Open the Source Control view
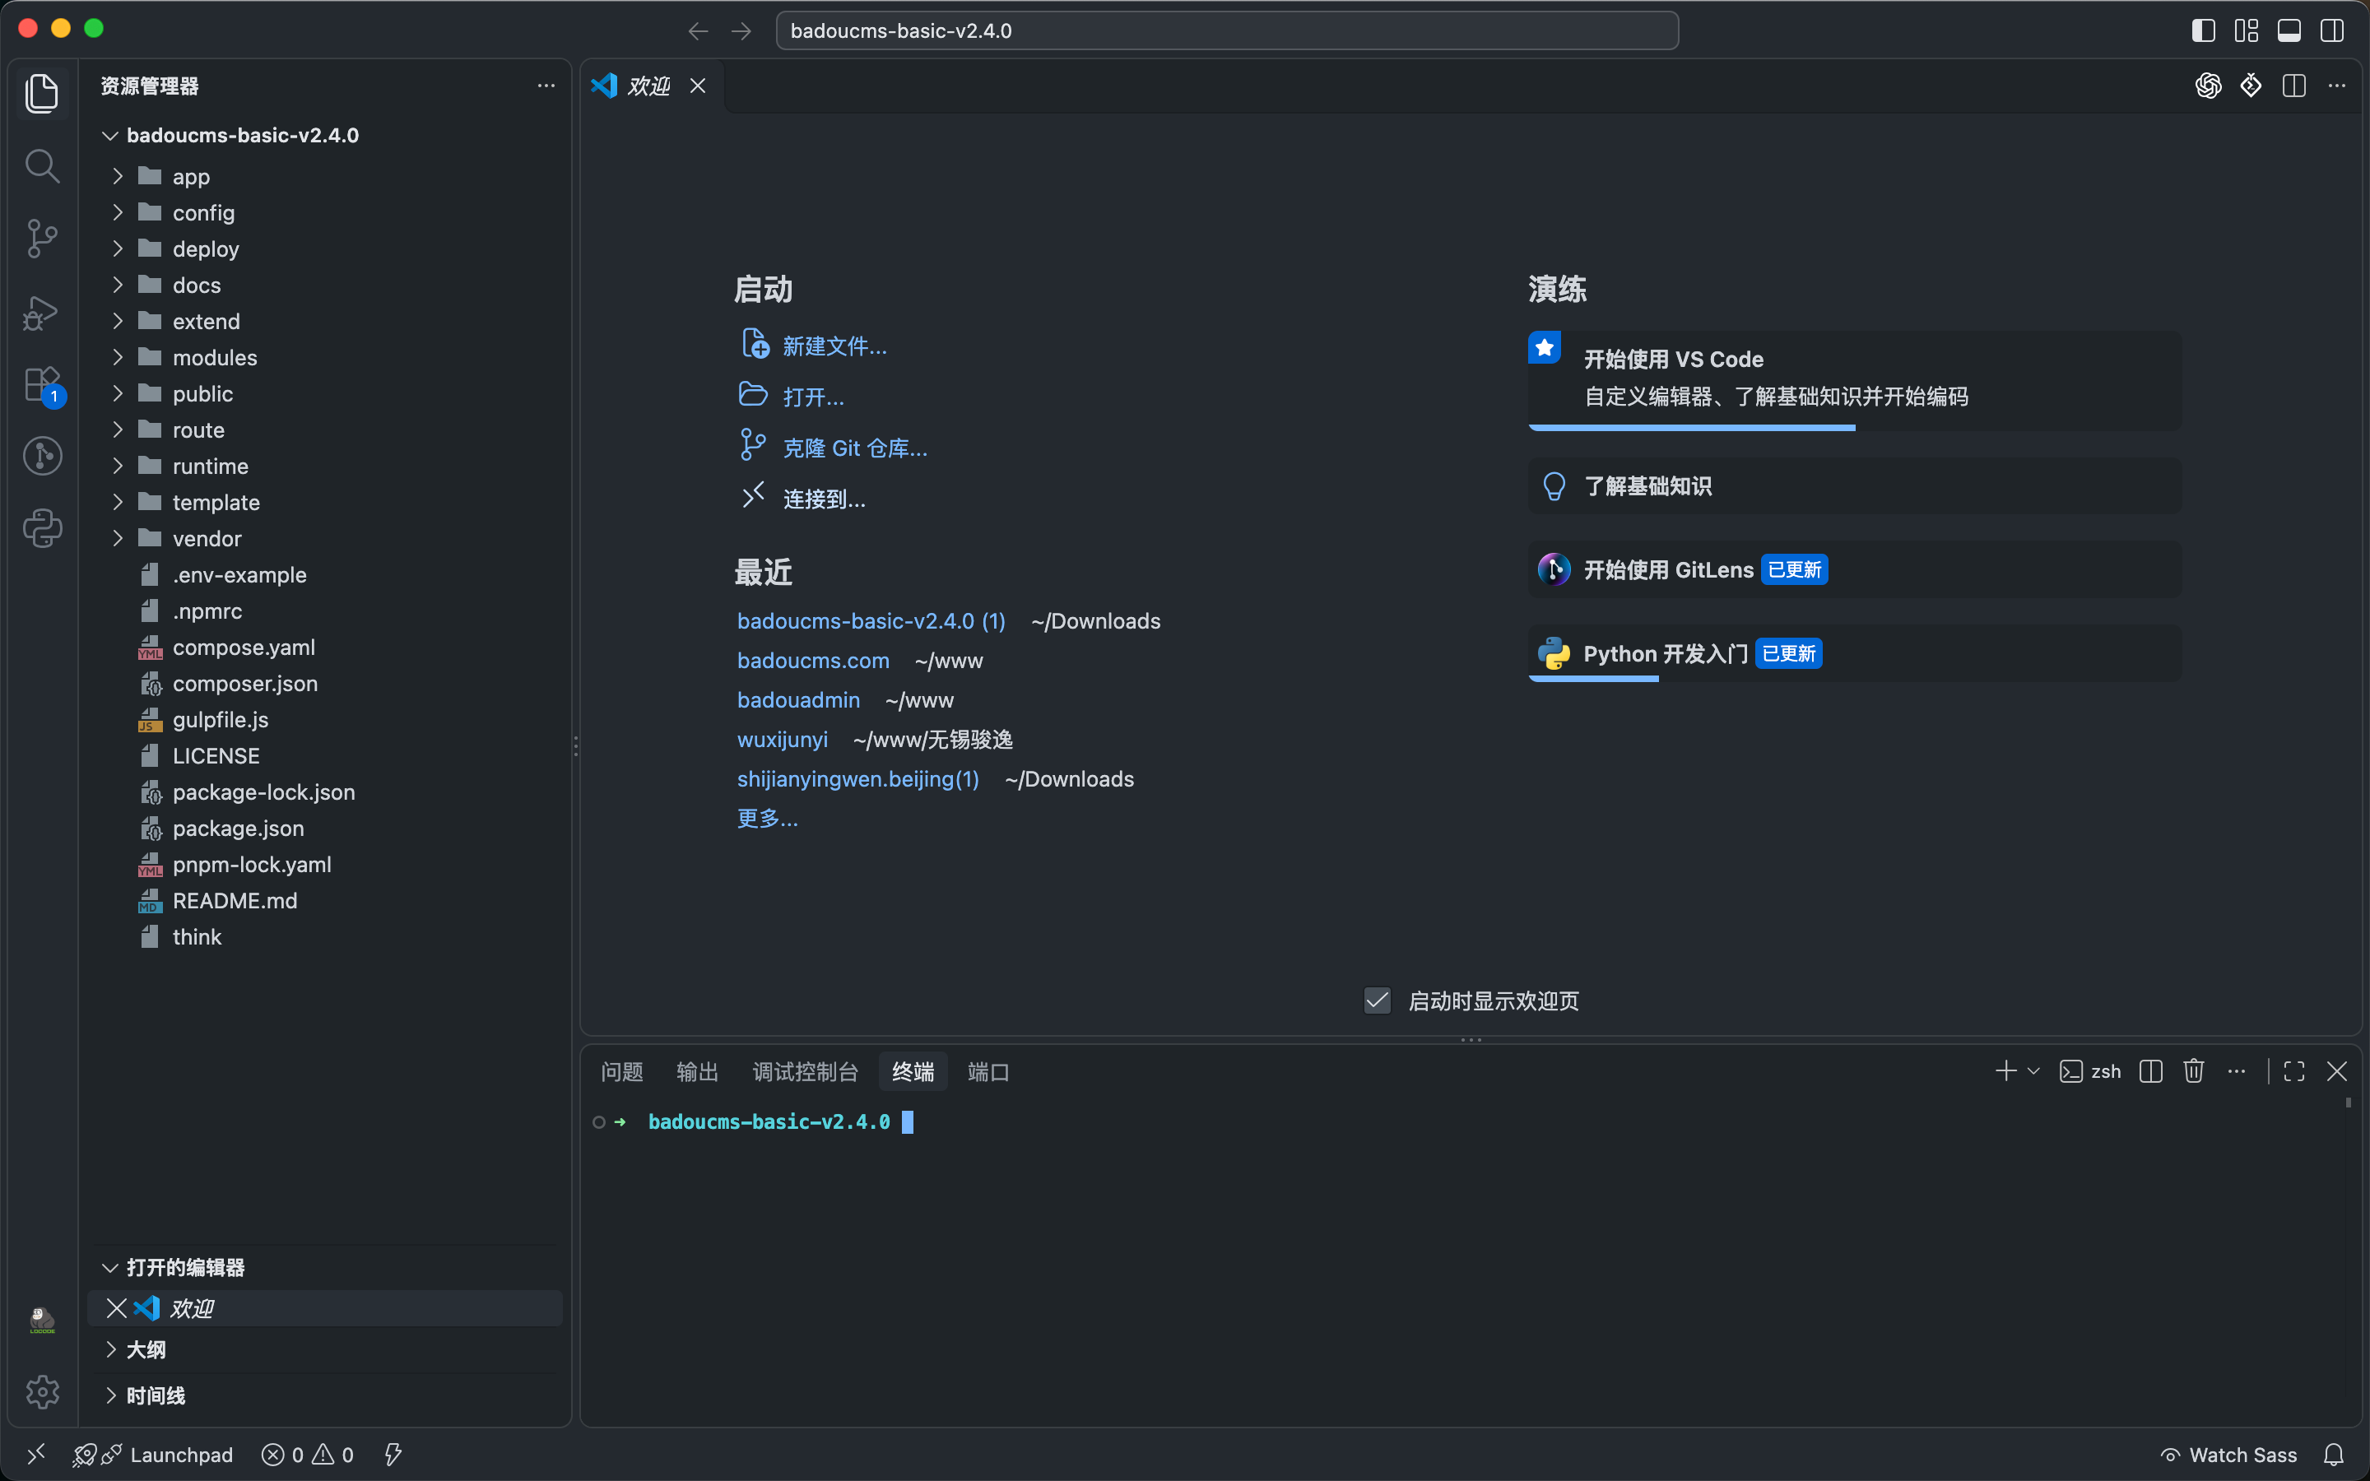 click(42, 238)
